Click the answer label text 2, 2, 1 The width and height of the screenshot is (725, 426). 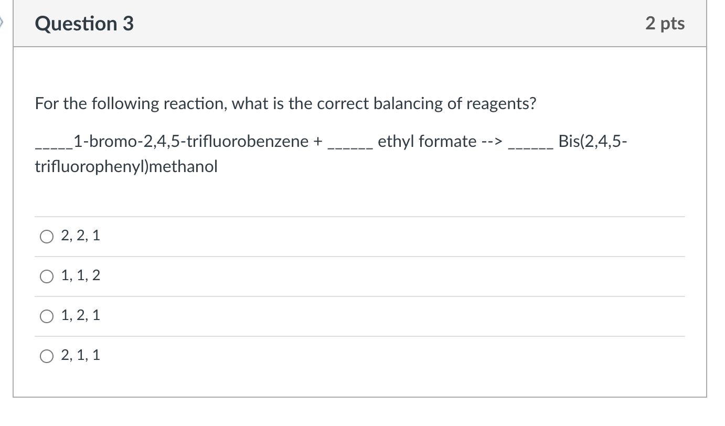pos(80,235)
